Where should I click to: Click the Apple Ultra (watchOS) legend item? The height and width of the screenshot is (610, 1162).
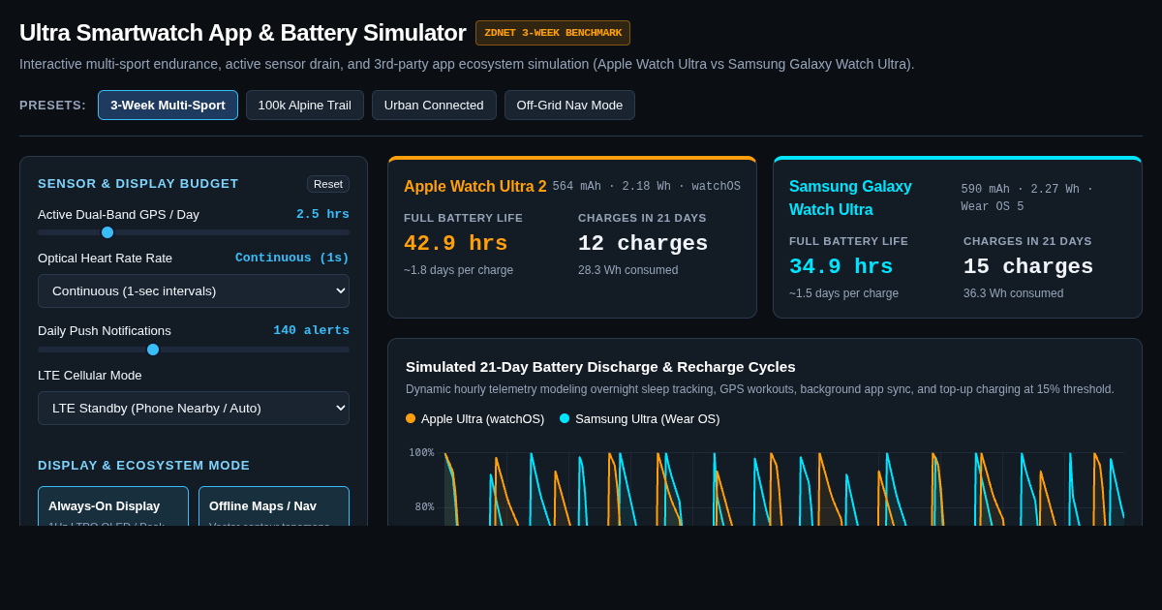point(474,418)
